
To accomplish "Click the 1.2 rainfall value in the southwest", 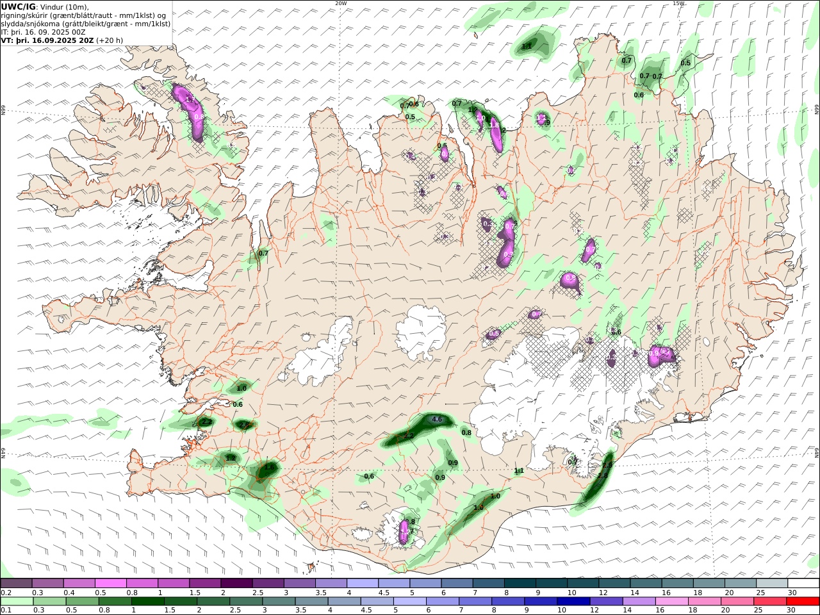I will click(x=231, y=458).
